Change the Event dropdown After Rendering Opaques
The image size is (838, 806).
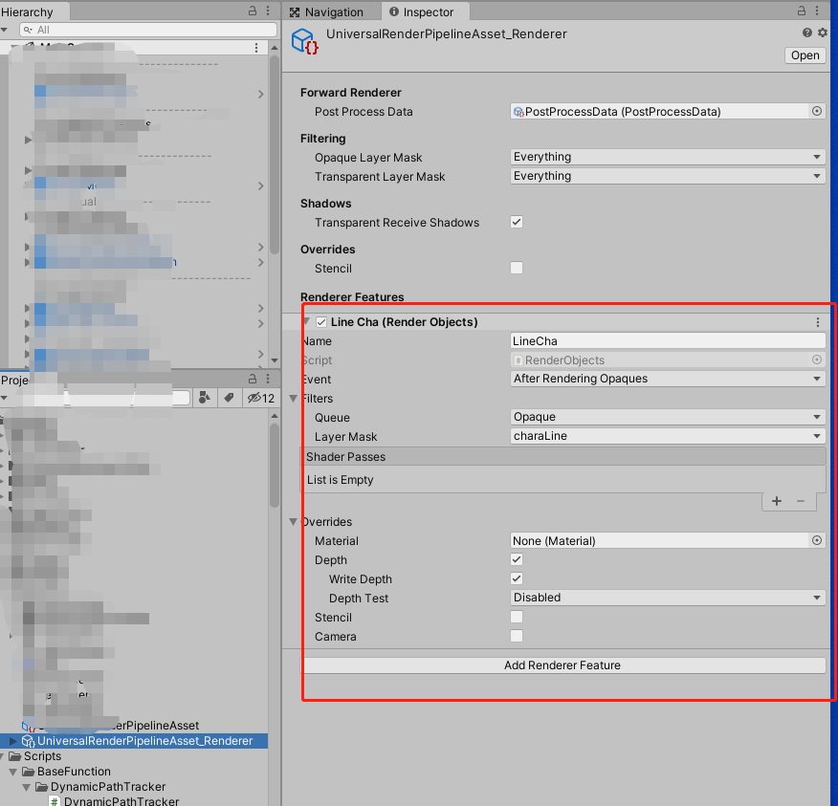pos(667,379)
